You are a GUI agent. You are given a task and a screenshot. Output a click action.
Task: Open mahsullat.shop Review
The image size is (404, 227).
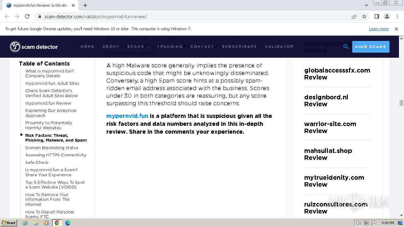click(x=328, y=154)
